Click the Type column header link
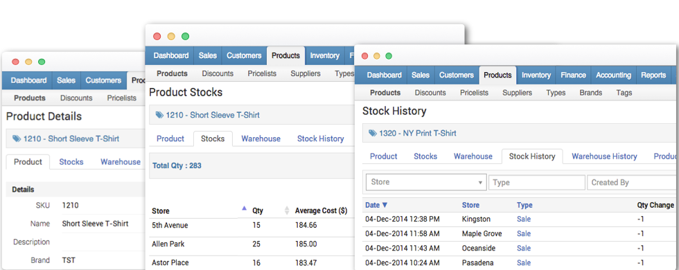 pos(524,205)
